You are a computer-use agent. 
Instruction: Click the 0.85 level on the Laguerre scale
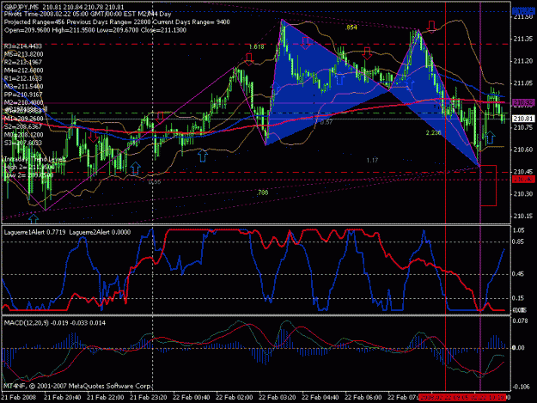point(518,242)
